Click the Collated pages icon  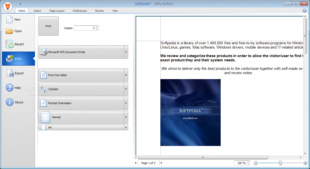point(44,89)
